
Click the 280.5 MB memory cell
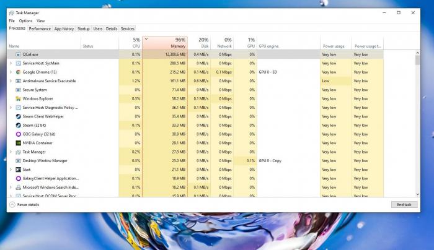pos(165,63)
